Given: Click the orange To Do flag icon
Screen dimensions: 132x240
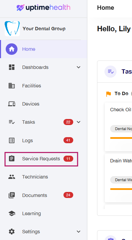Looking at the screenshot, I should click(108, 94).
